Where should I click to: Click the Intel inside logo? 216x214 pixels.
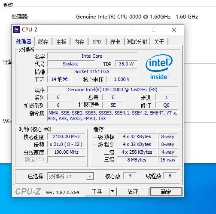click(x=159, y=67)
